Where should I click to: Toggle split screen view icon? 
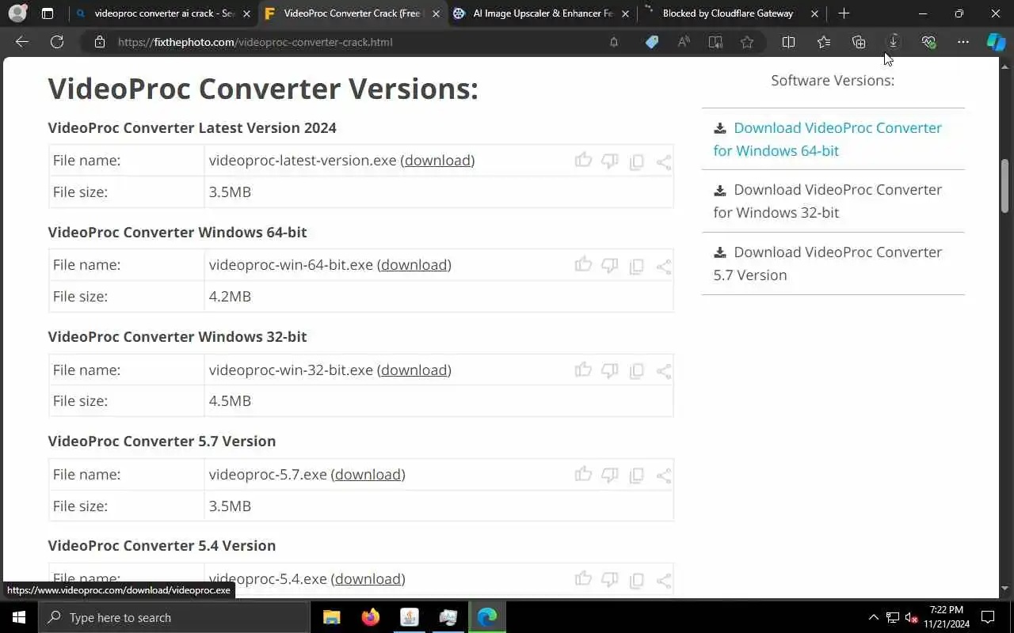point(788,42)
